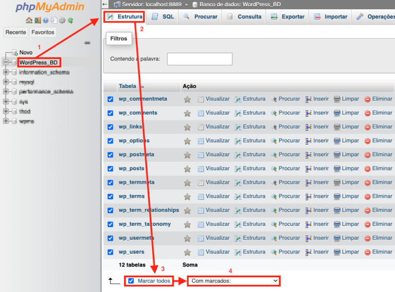This screenshot has height=292, width=395.
Task: Toggle the Marcar todos checkbox
Action: (x=131, y=281)
